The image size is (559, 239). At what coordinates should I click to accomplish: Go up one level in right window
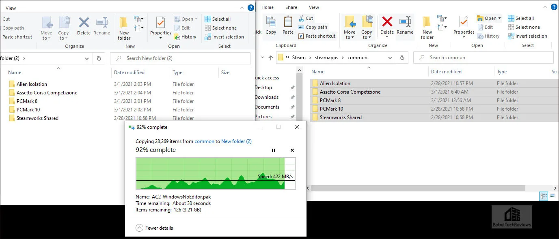[271, 58]
